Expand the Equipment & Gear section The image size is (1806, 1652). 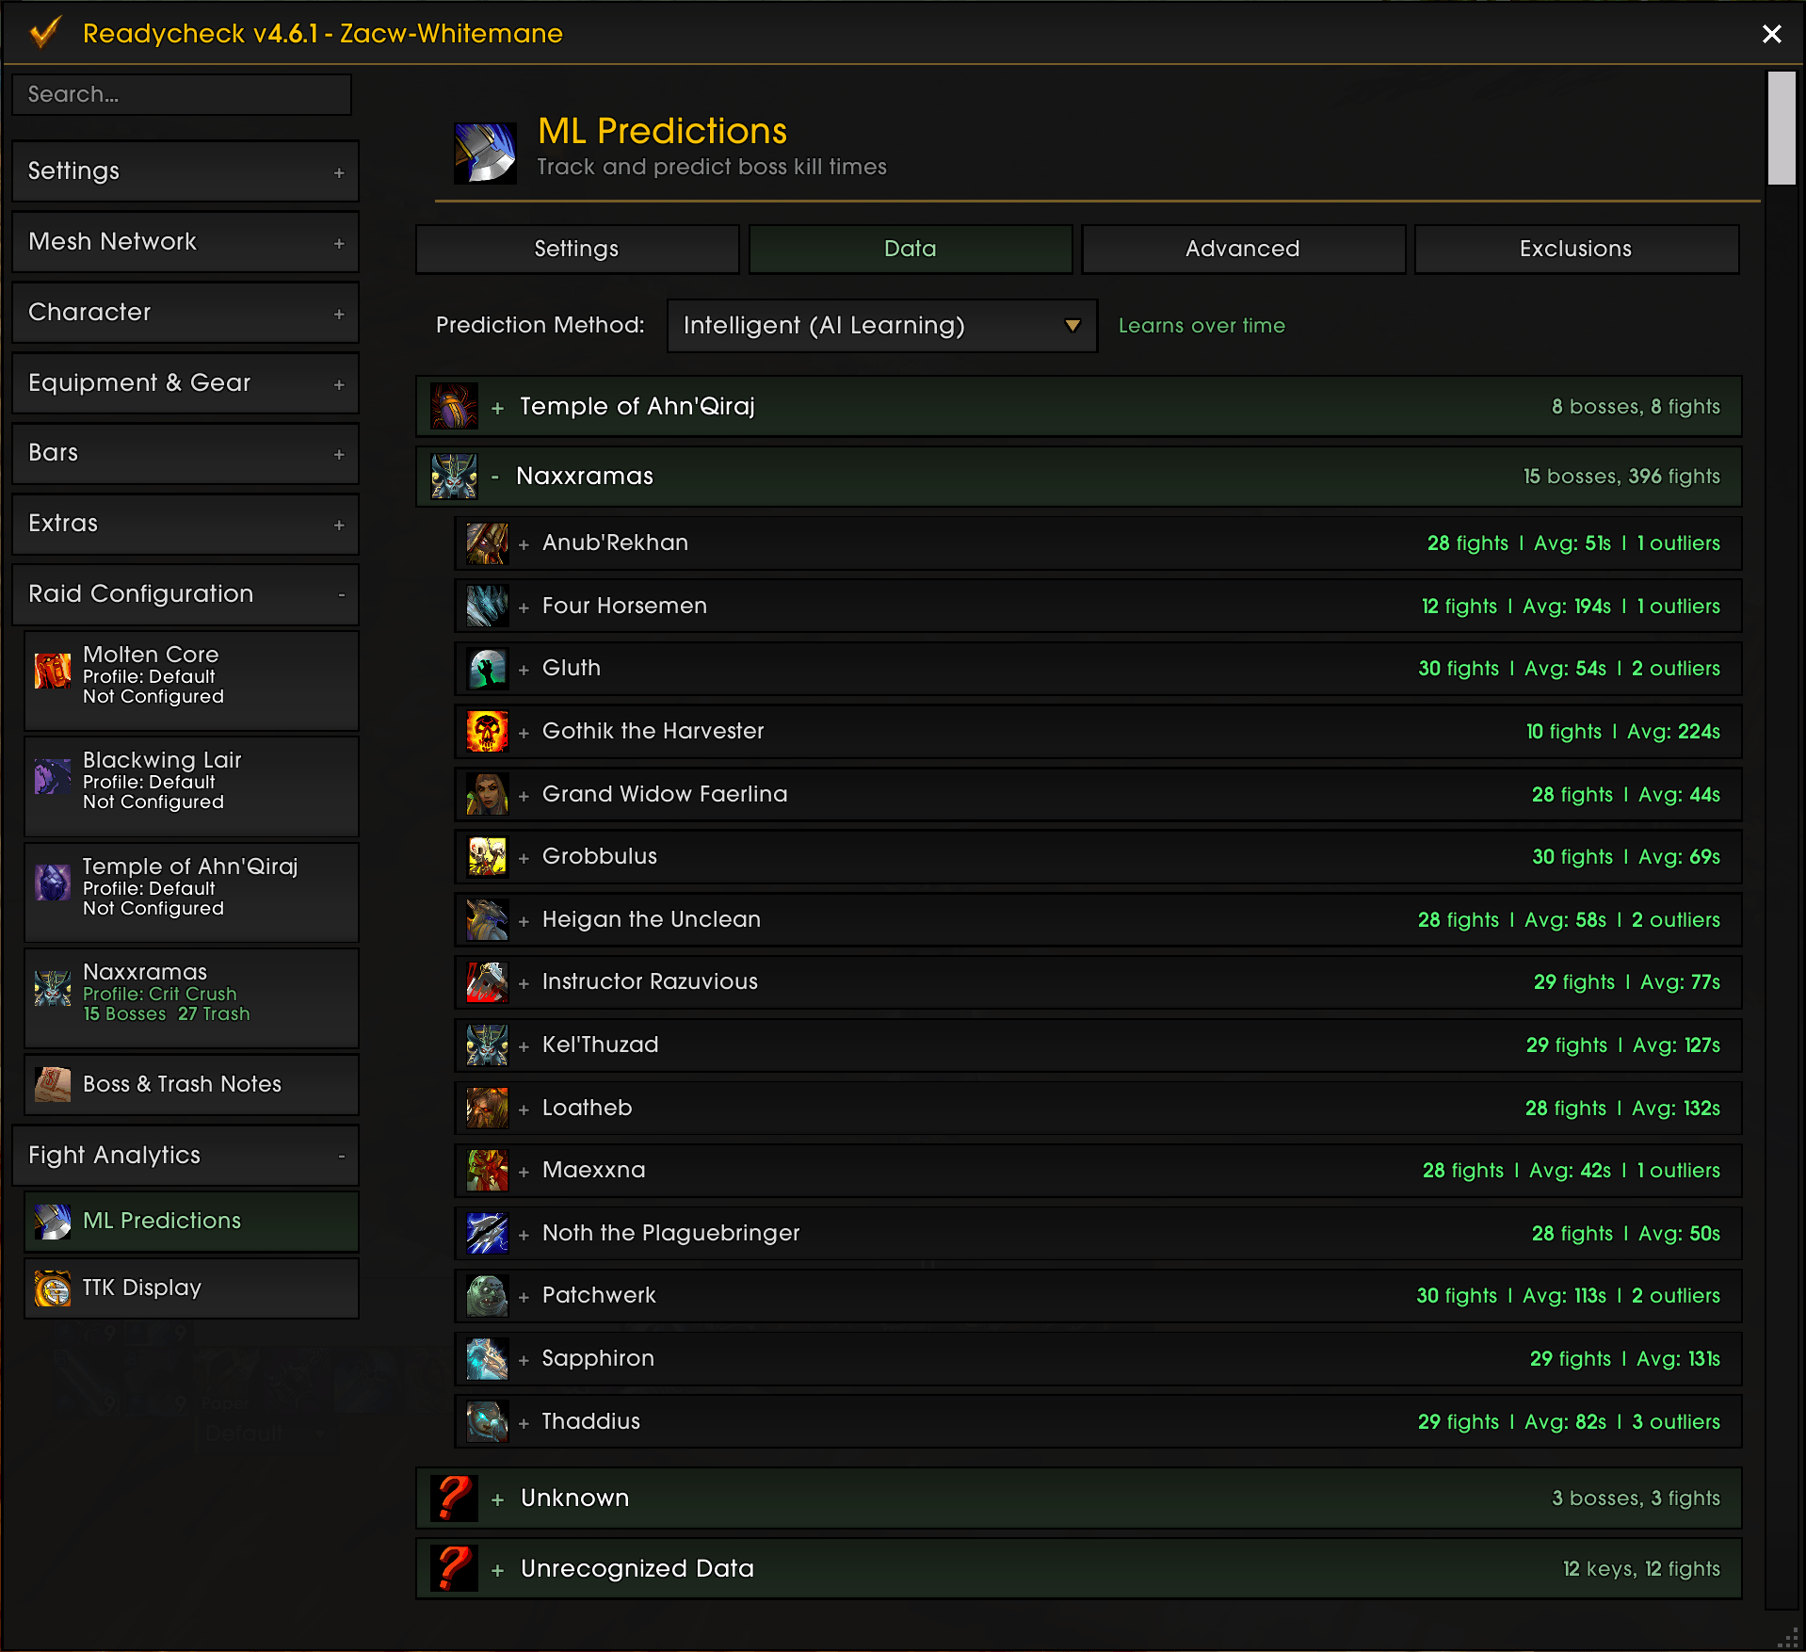185,383
